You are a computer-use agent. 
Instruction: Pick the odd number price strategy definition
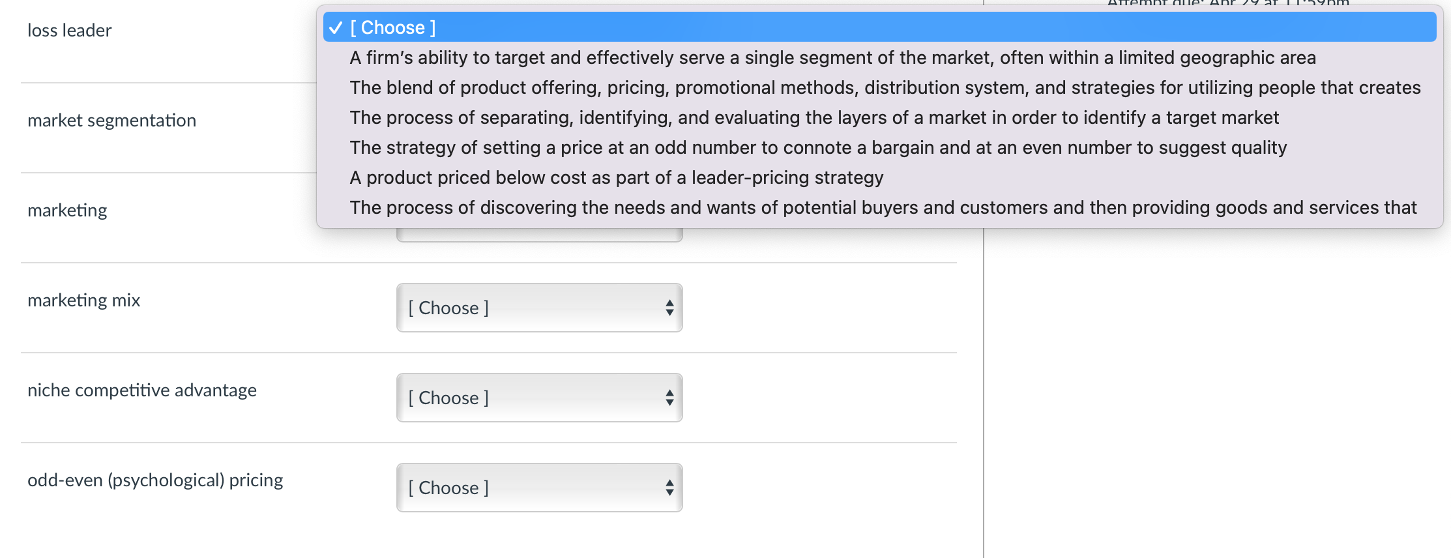pos(818,148)
